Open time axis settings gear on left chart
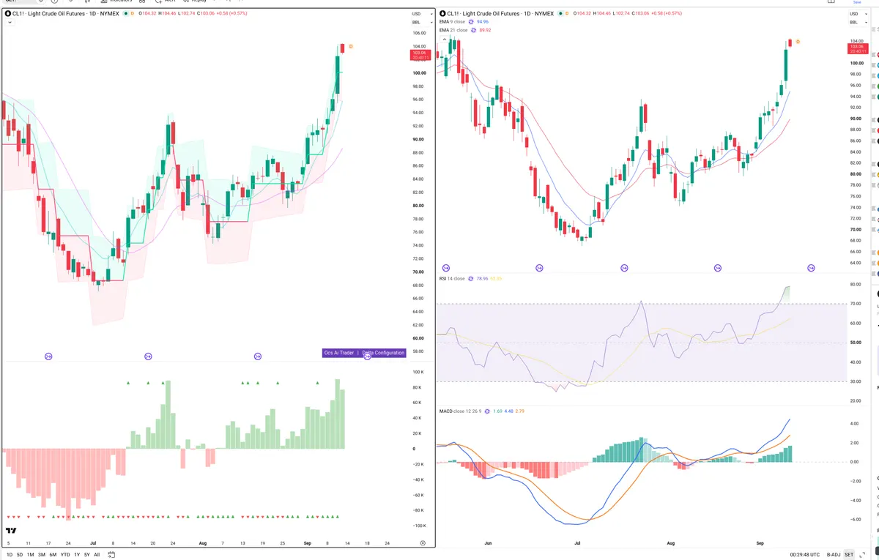 [423, 543]
